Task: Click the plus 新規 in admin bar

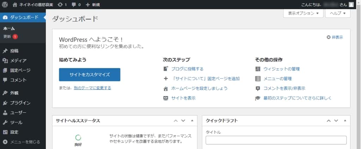Action: (x=93, y=5)
